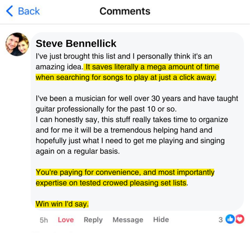
Task: Click 'expertise on tested crowed pleasing' line
Action: [x=111, y=183]
